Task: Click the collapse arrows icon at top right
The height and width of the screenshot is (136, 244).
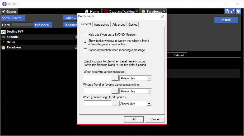Action: pos(233,11)
